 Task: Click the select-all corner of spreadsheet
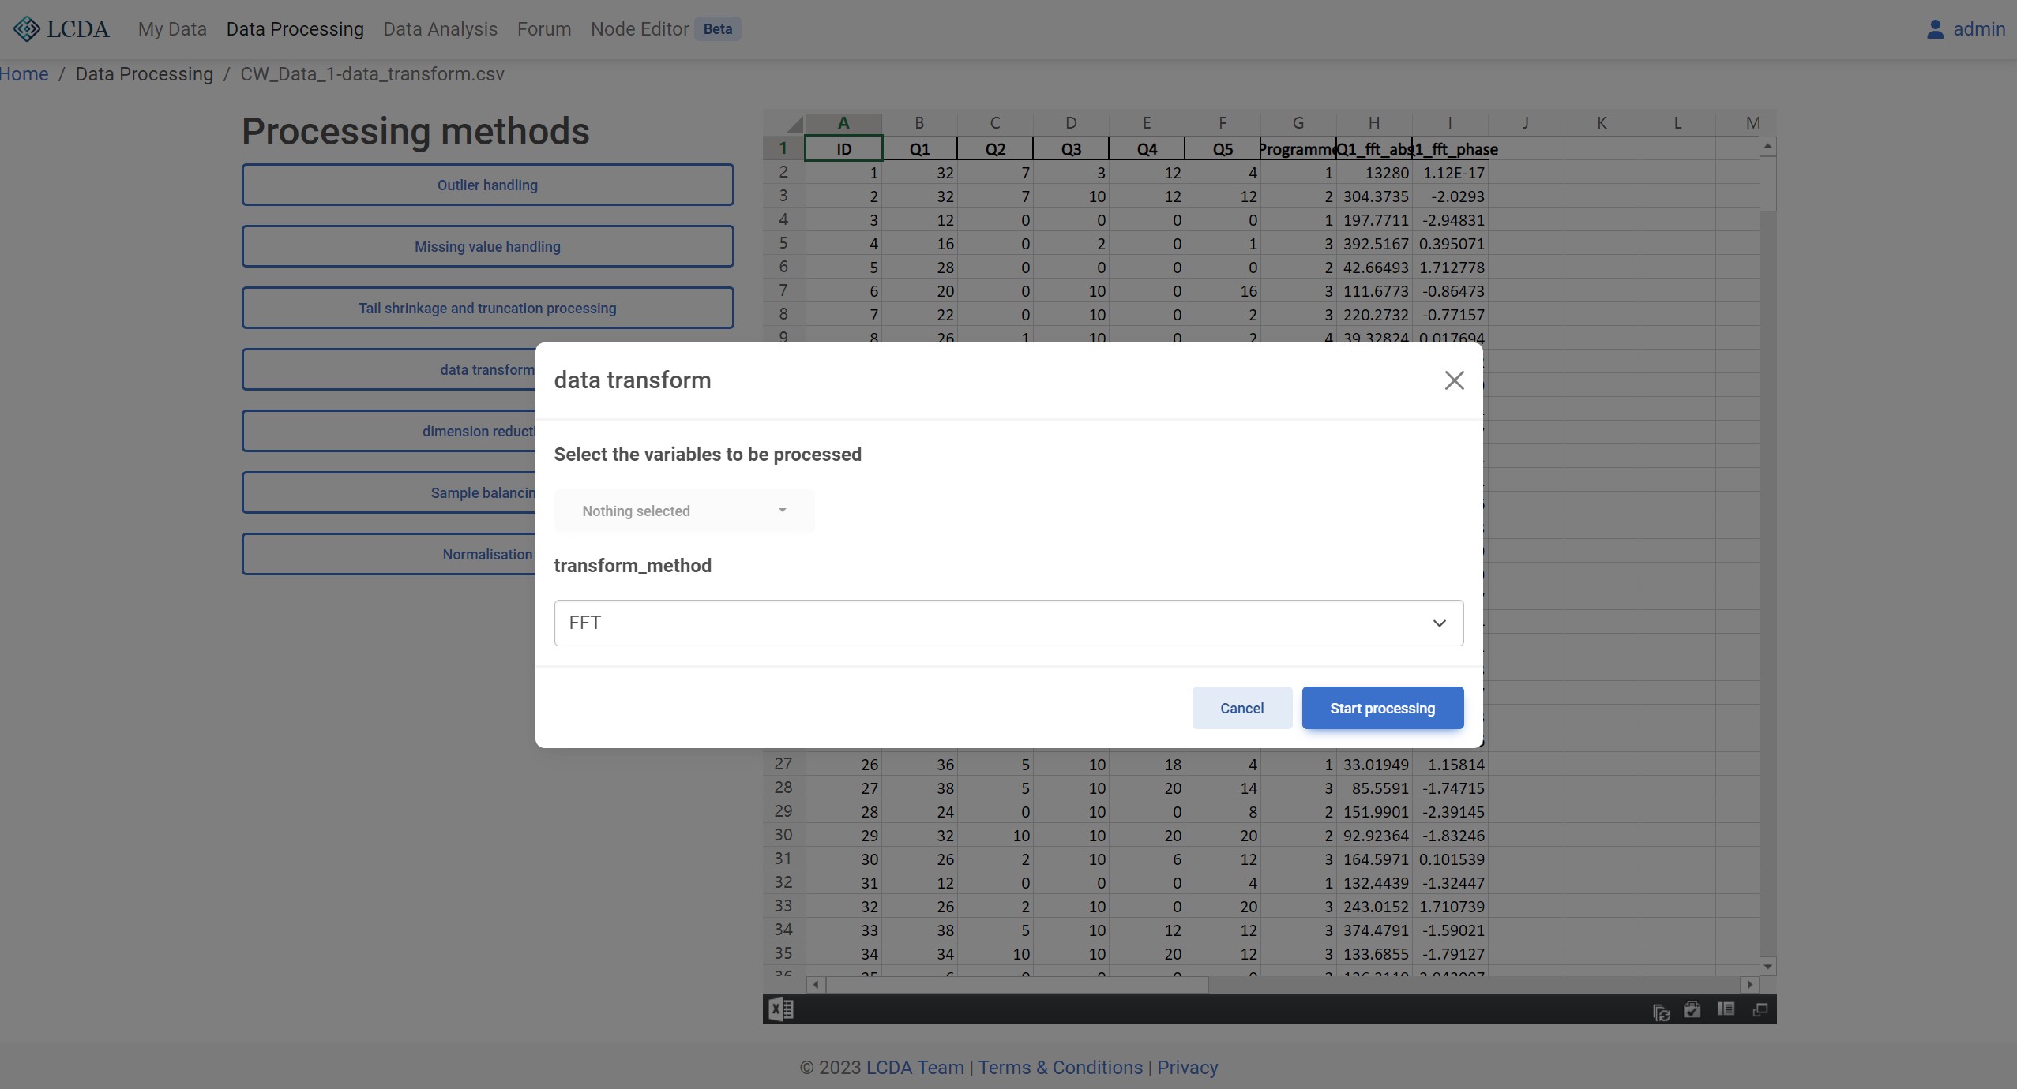(791, 124)
